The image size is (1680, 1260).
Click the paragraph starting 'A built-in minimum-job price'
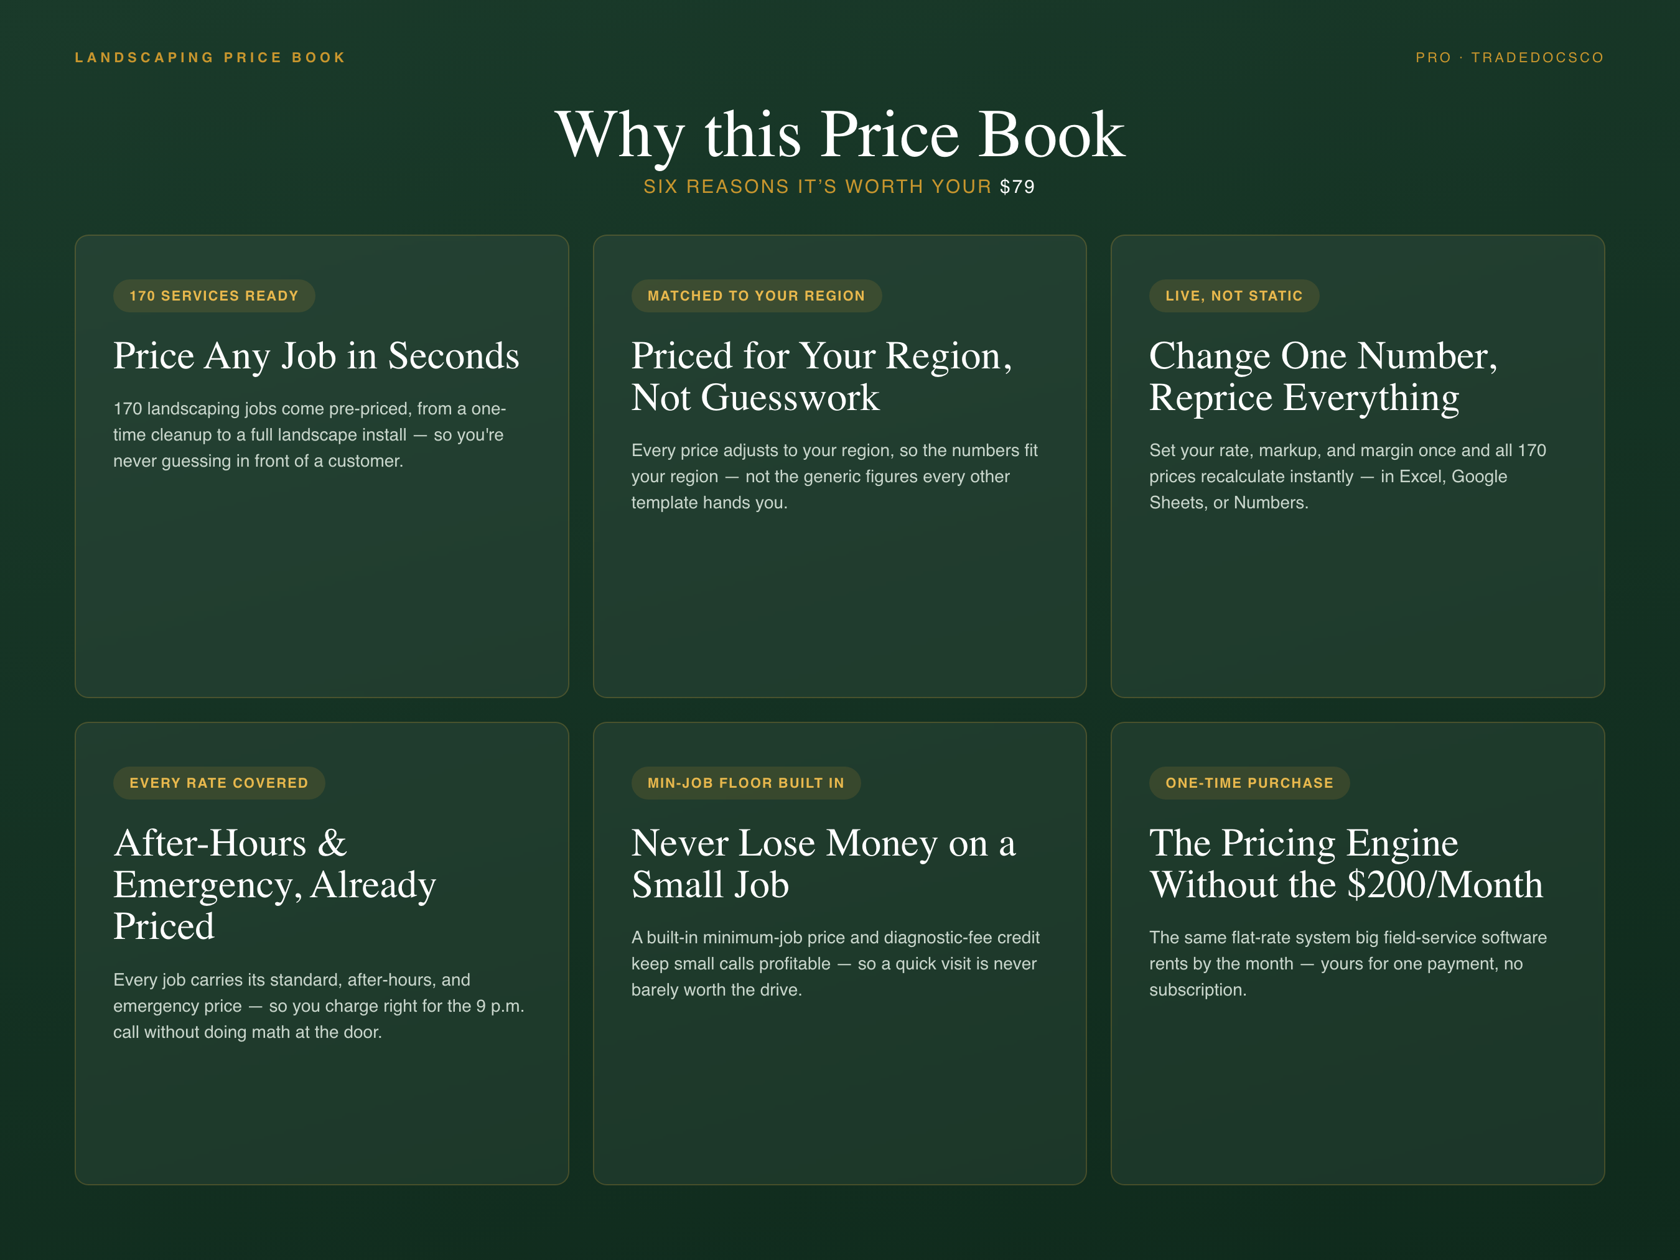(836, 964)
